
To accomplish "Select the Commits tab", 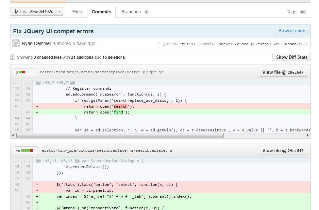I will [102, 12].
